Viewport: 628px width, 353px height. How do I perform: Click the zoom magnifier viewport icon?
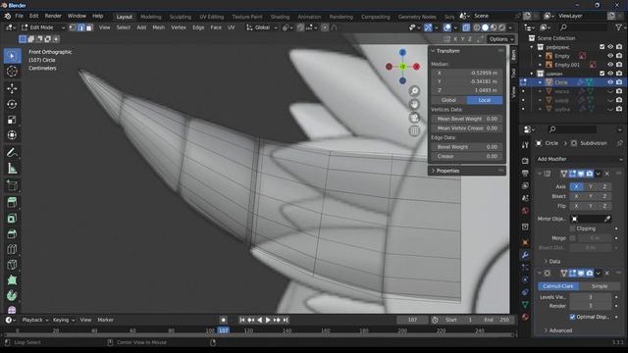click(414, 91)
